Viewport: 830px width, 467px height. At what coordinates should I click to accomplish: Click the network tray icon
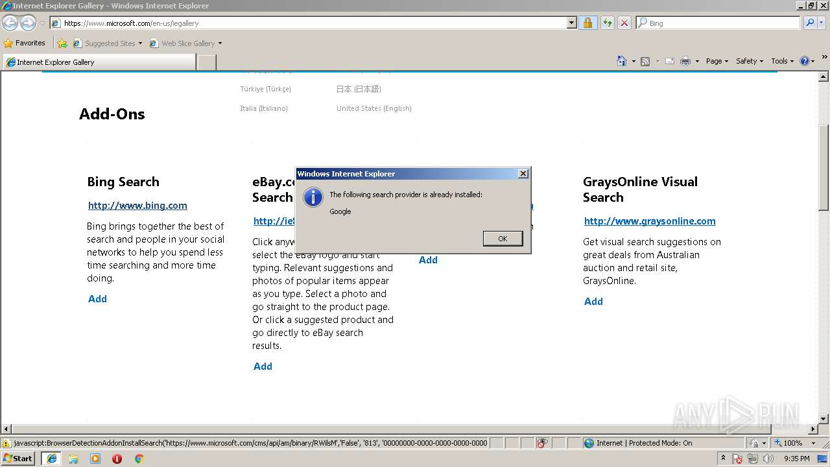point(753,459)
